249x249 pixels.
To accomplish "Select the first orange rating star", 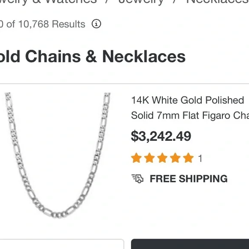I will (136, 158).
